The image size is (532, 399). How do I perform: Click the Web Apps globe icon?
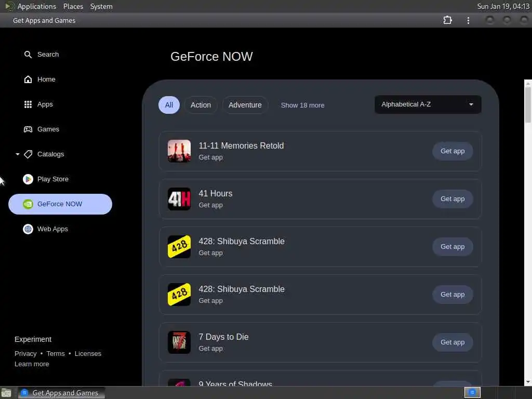click(x=28, y=229)
